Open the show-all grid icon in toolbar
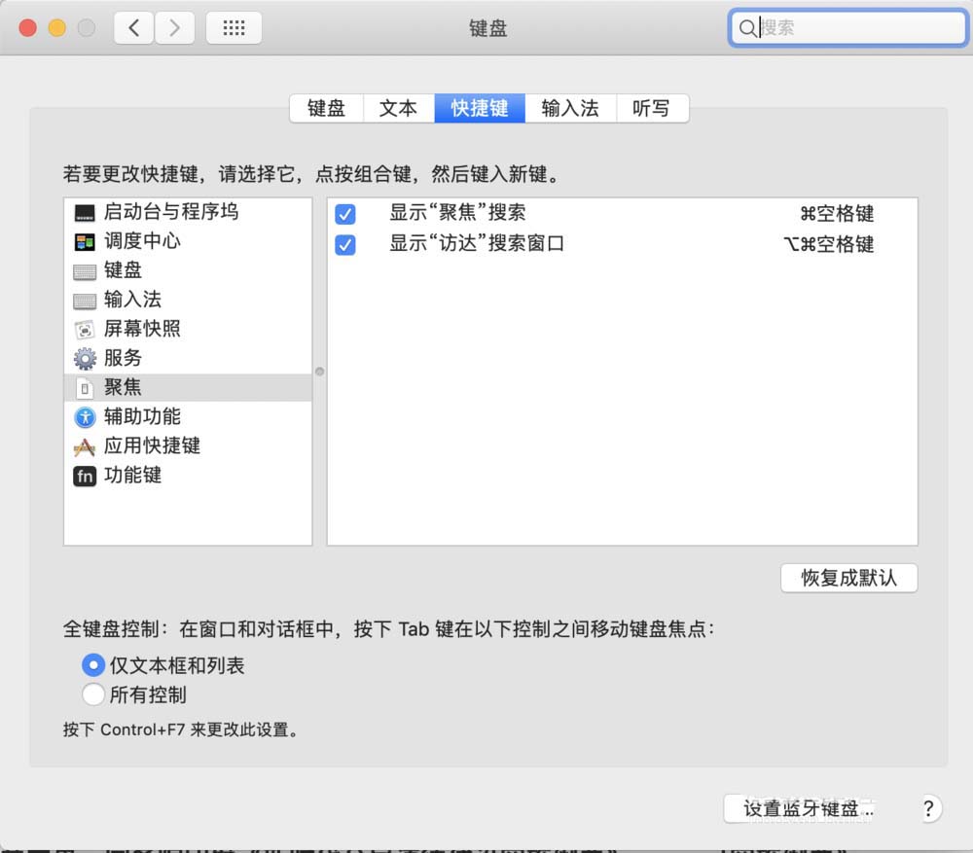The image size is (973, 853). pos(234,28)
